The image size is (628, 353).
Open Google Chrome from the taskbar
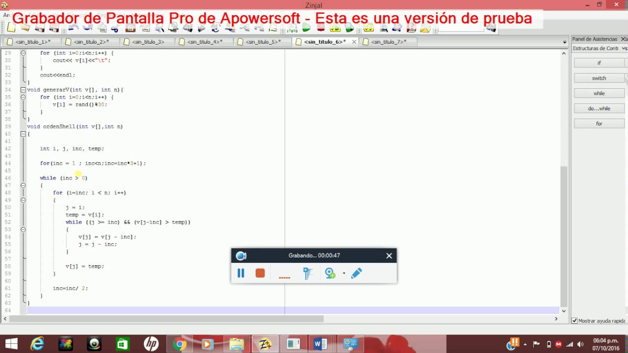tap(180, 344)
